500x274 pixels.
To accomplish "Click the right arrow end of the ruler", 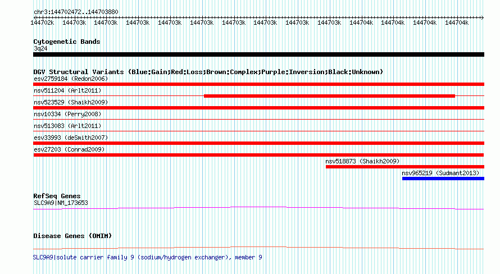I will pyautogui.click(x=482, y=17).
